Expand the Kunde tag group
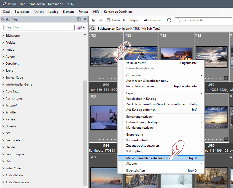The height and width of the screenshot is (188, 233). [3, 50]
